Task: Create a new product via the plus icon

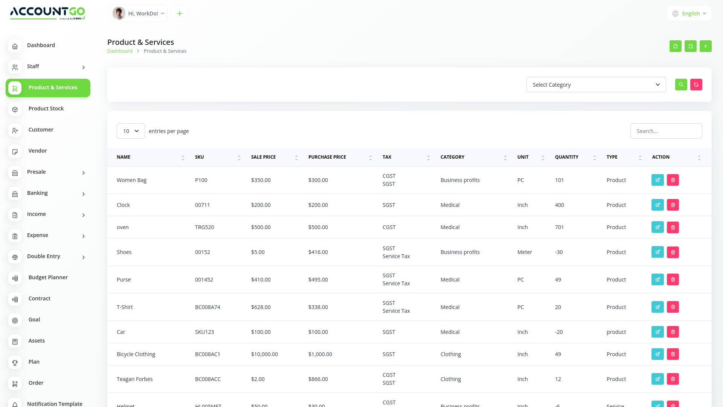Action: coord(706,46)
